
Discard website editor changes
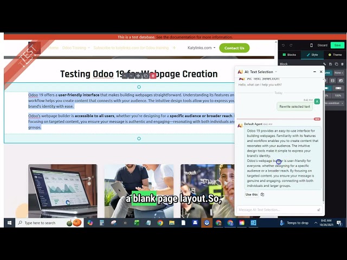pos(322,45)
